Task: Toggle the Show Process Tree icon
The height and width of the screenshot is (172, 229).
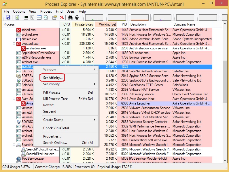Action: [33, 18]
